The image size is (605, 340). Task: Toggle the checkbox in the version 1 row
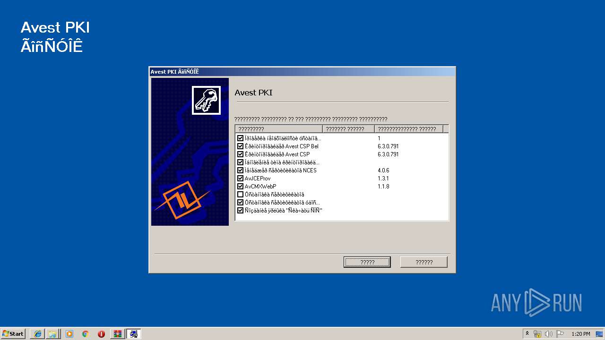coord(240,138)
